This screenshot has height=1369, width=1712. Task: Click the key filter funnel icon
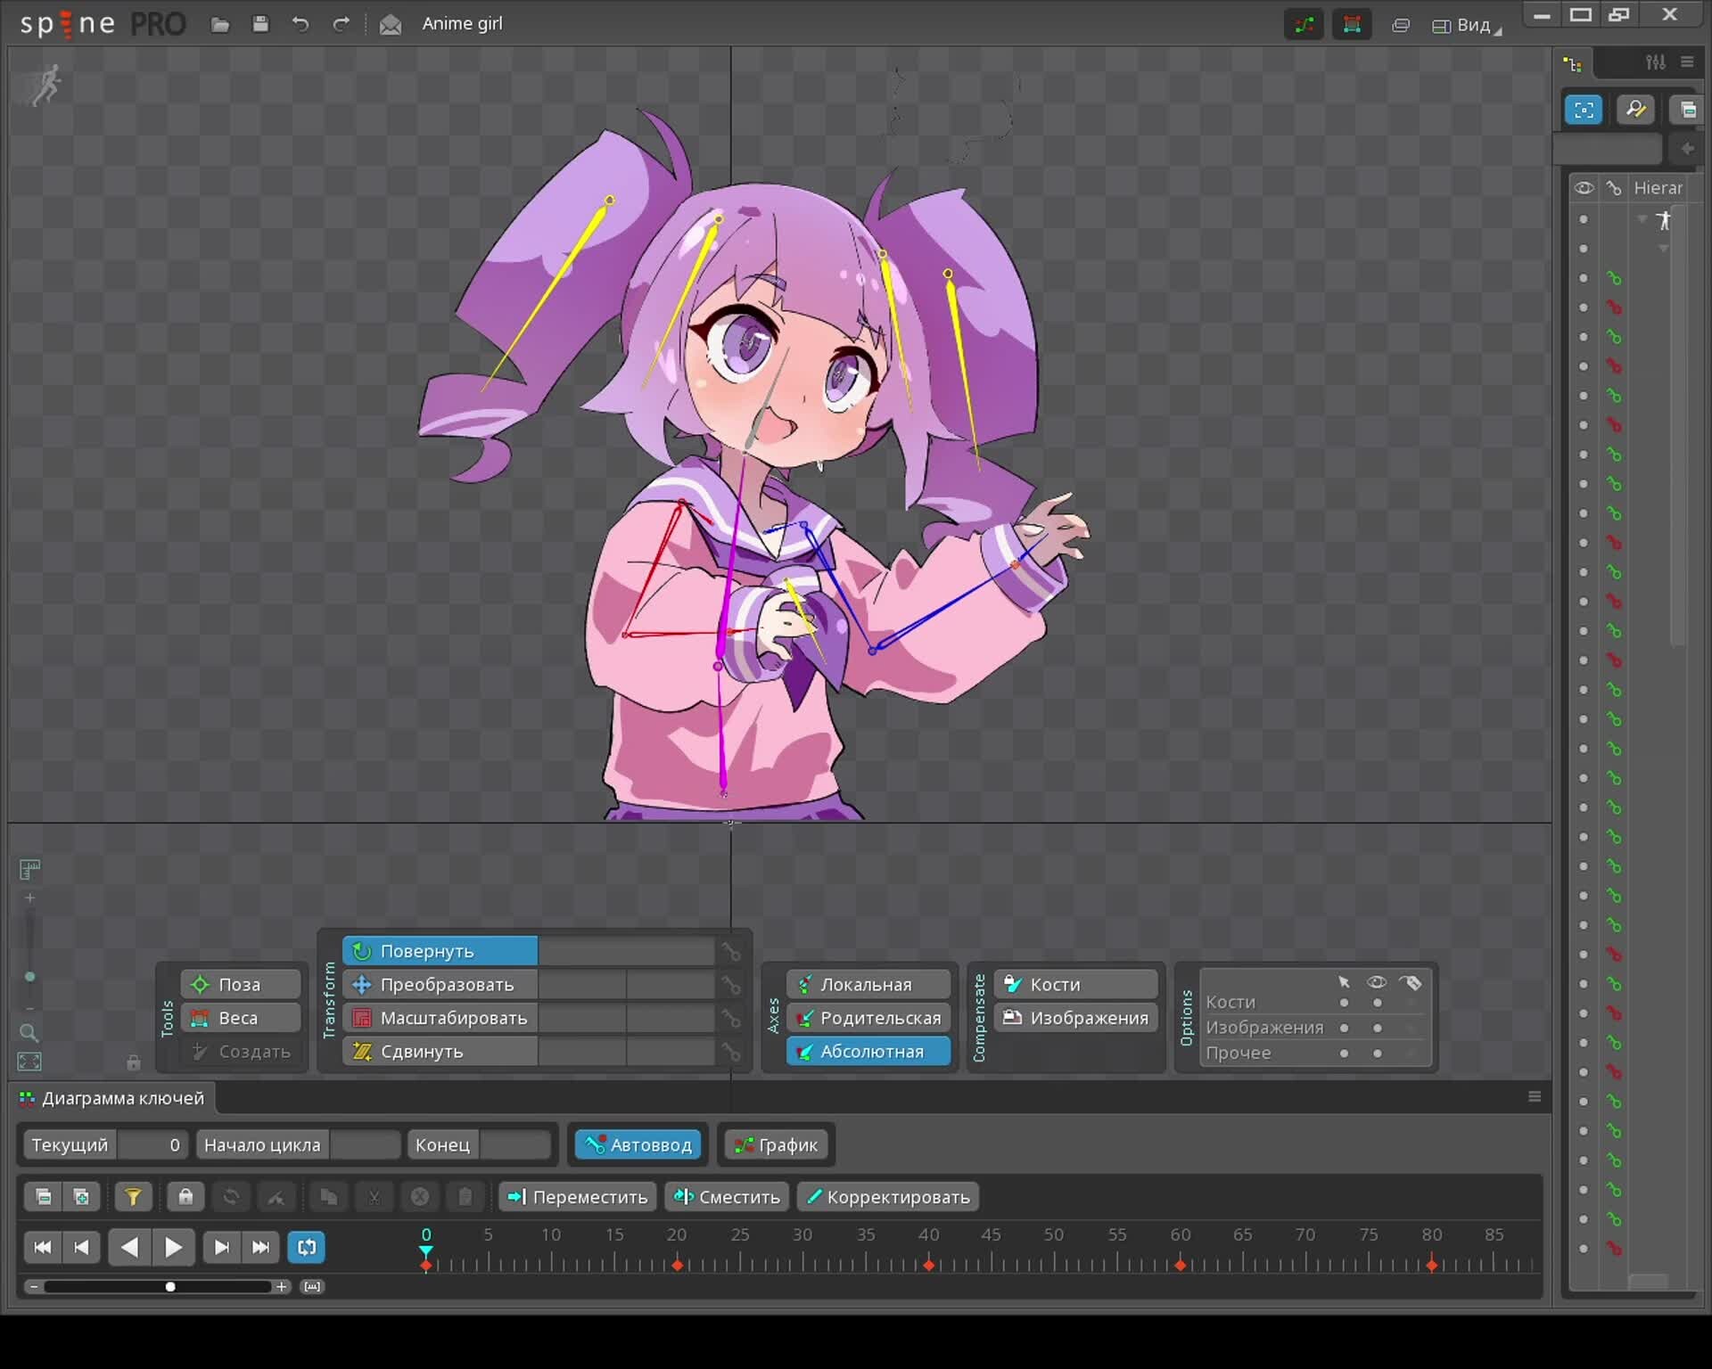[133, 1197]
